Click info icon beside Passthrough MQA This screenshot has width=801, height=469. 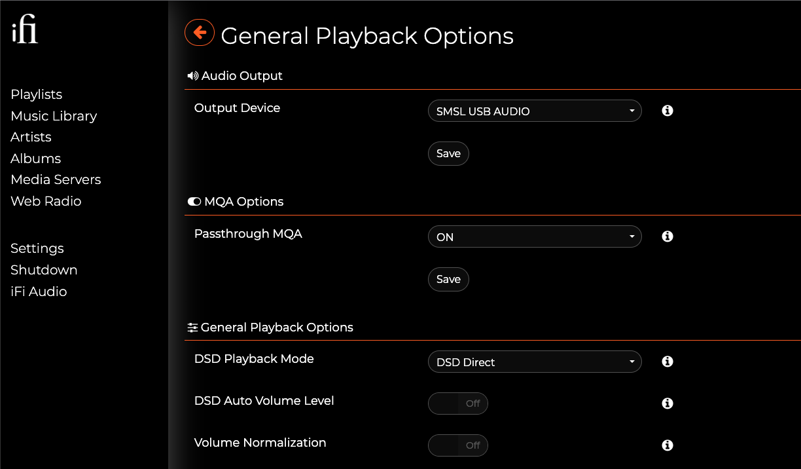coord(667,236)
